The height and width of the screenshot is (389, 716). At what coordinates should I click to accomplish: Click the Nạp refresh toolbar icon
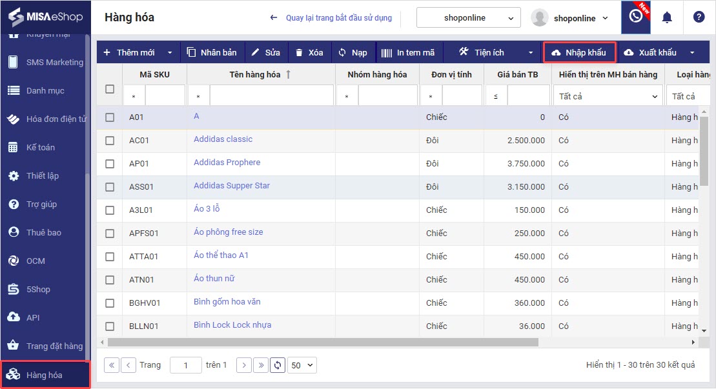pyautogui.click(x=342, y=52)
